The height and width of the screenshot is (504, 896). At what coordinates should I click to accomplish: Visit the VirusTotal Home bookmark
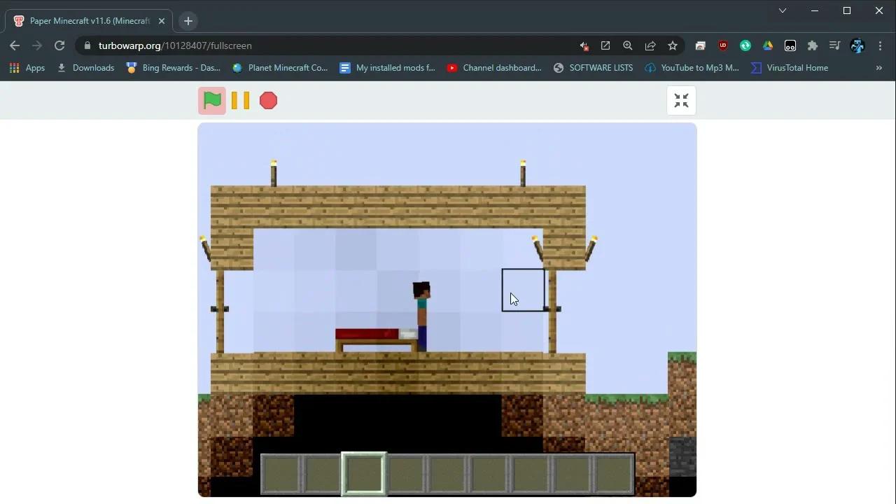[789, 68]
